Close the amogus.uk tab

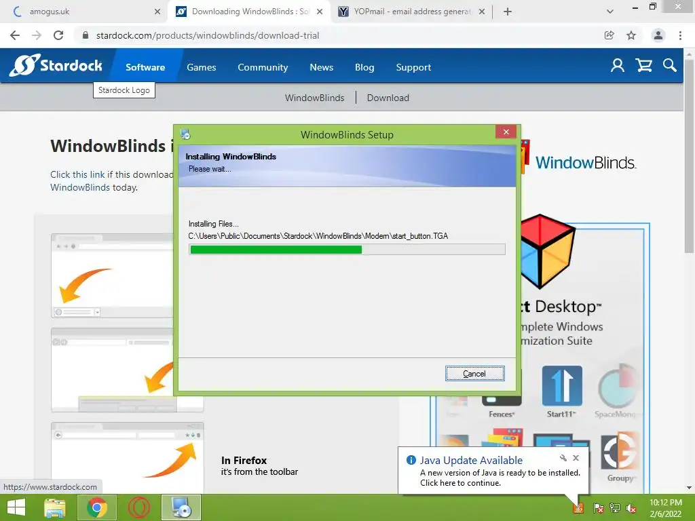coord(157,12)
